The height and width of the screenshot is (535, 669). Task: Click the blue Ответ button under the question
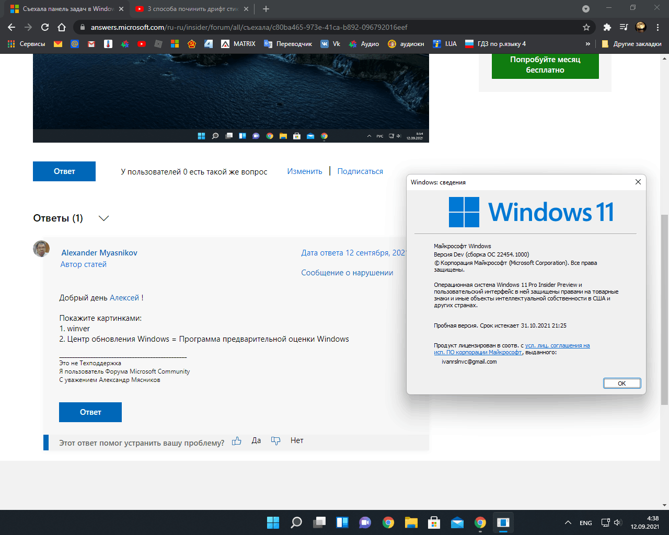point(64,171)
